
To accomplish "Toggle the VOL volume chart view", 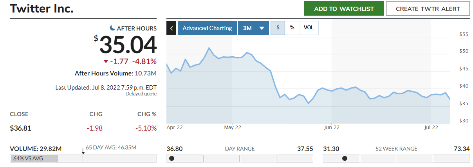I will tap(309, 28).
